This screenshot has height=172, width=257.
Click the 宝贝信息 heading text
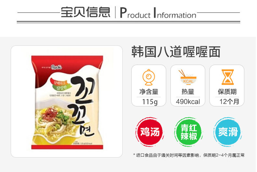(x=85, y=12)
